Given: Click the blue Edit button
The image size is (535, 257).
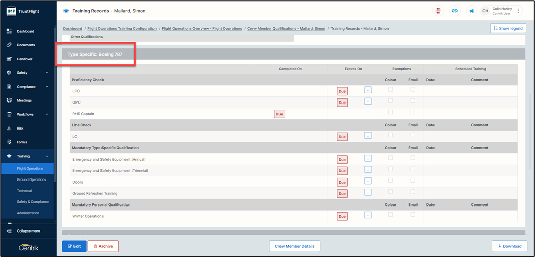Looking at the screenshot, I should (74, 246).
